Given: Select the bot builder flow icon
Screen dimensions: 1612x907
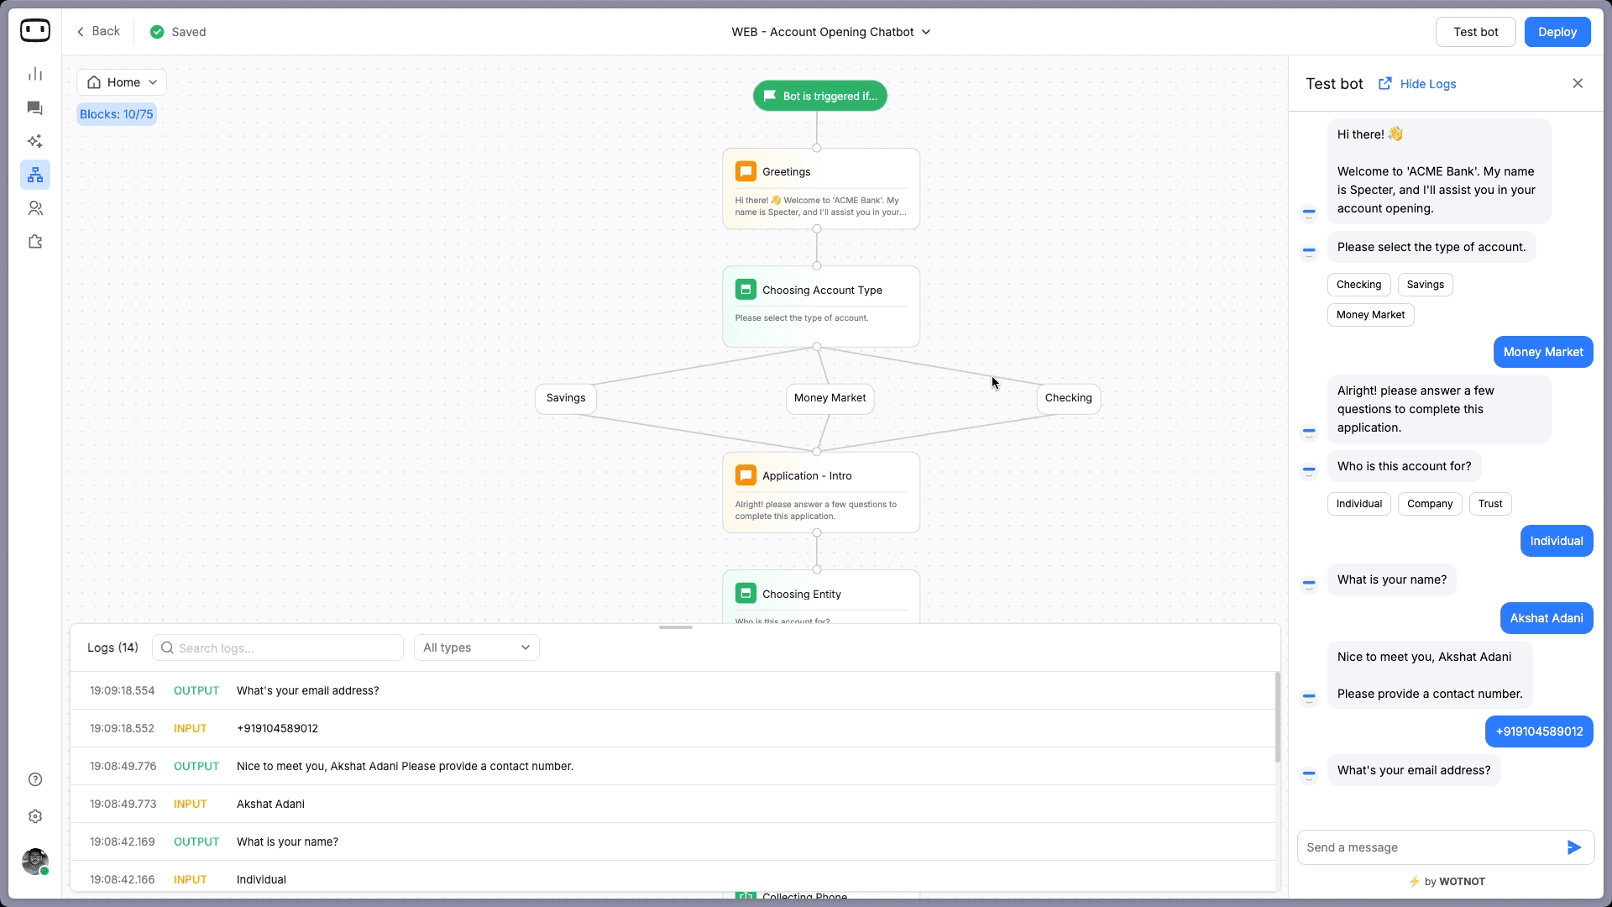Looking at the screenshot, I should (35, 175).
